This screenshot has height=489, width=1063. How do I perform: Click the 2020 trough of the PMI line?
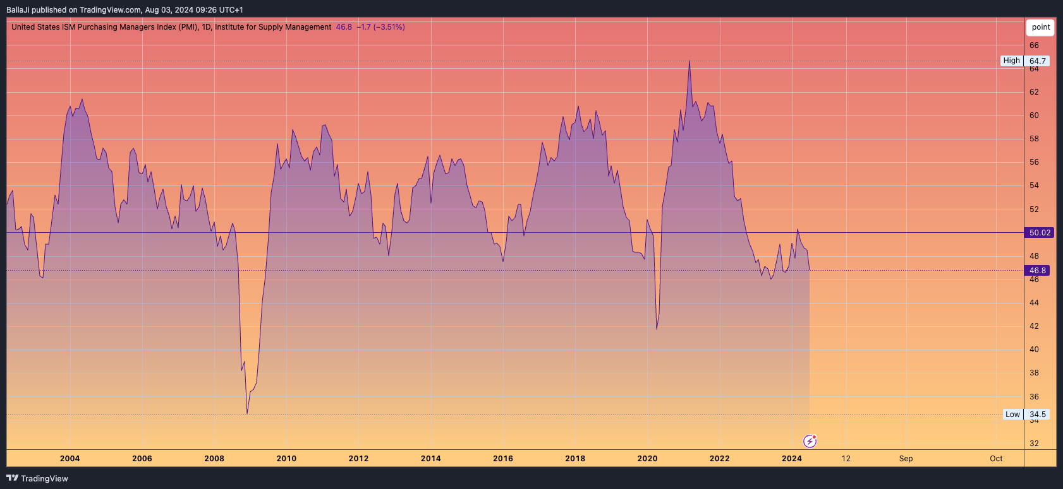657,329
